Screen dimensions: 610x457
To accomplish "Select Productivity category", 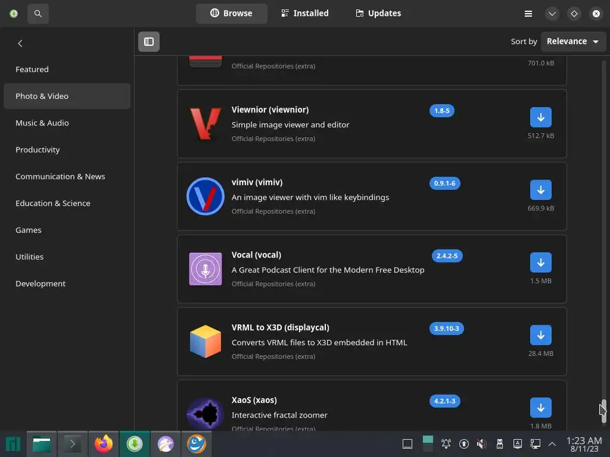I will pos(67,149).
